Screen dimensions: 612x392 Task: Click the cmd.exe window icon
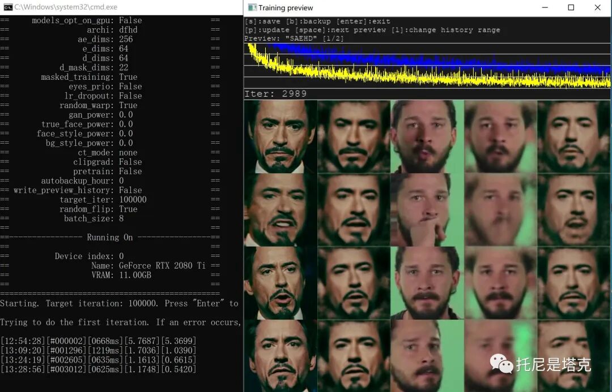click(x=8, y=7)
